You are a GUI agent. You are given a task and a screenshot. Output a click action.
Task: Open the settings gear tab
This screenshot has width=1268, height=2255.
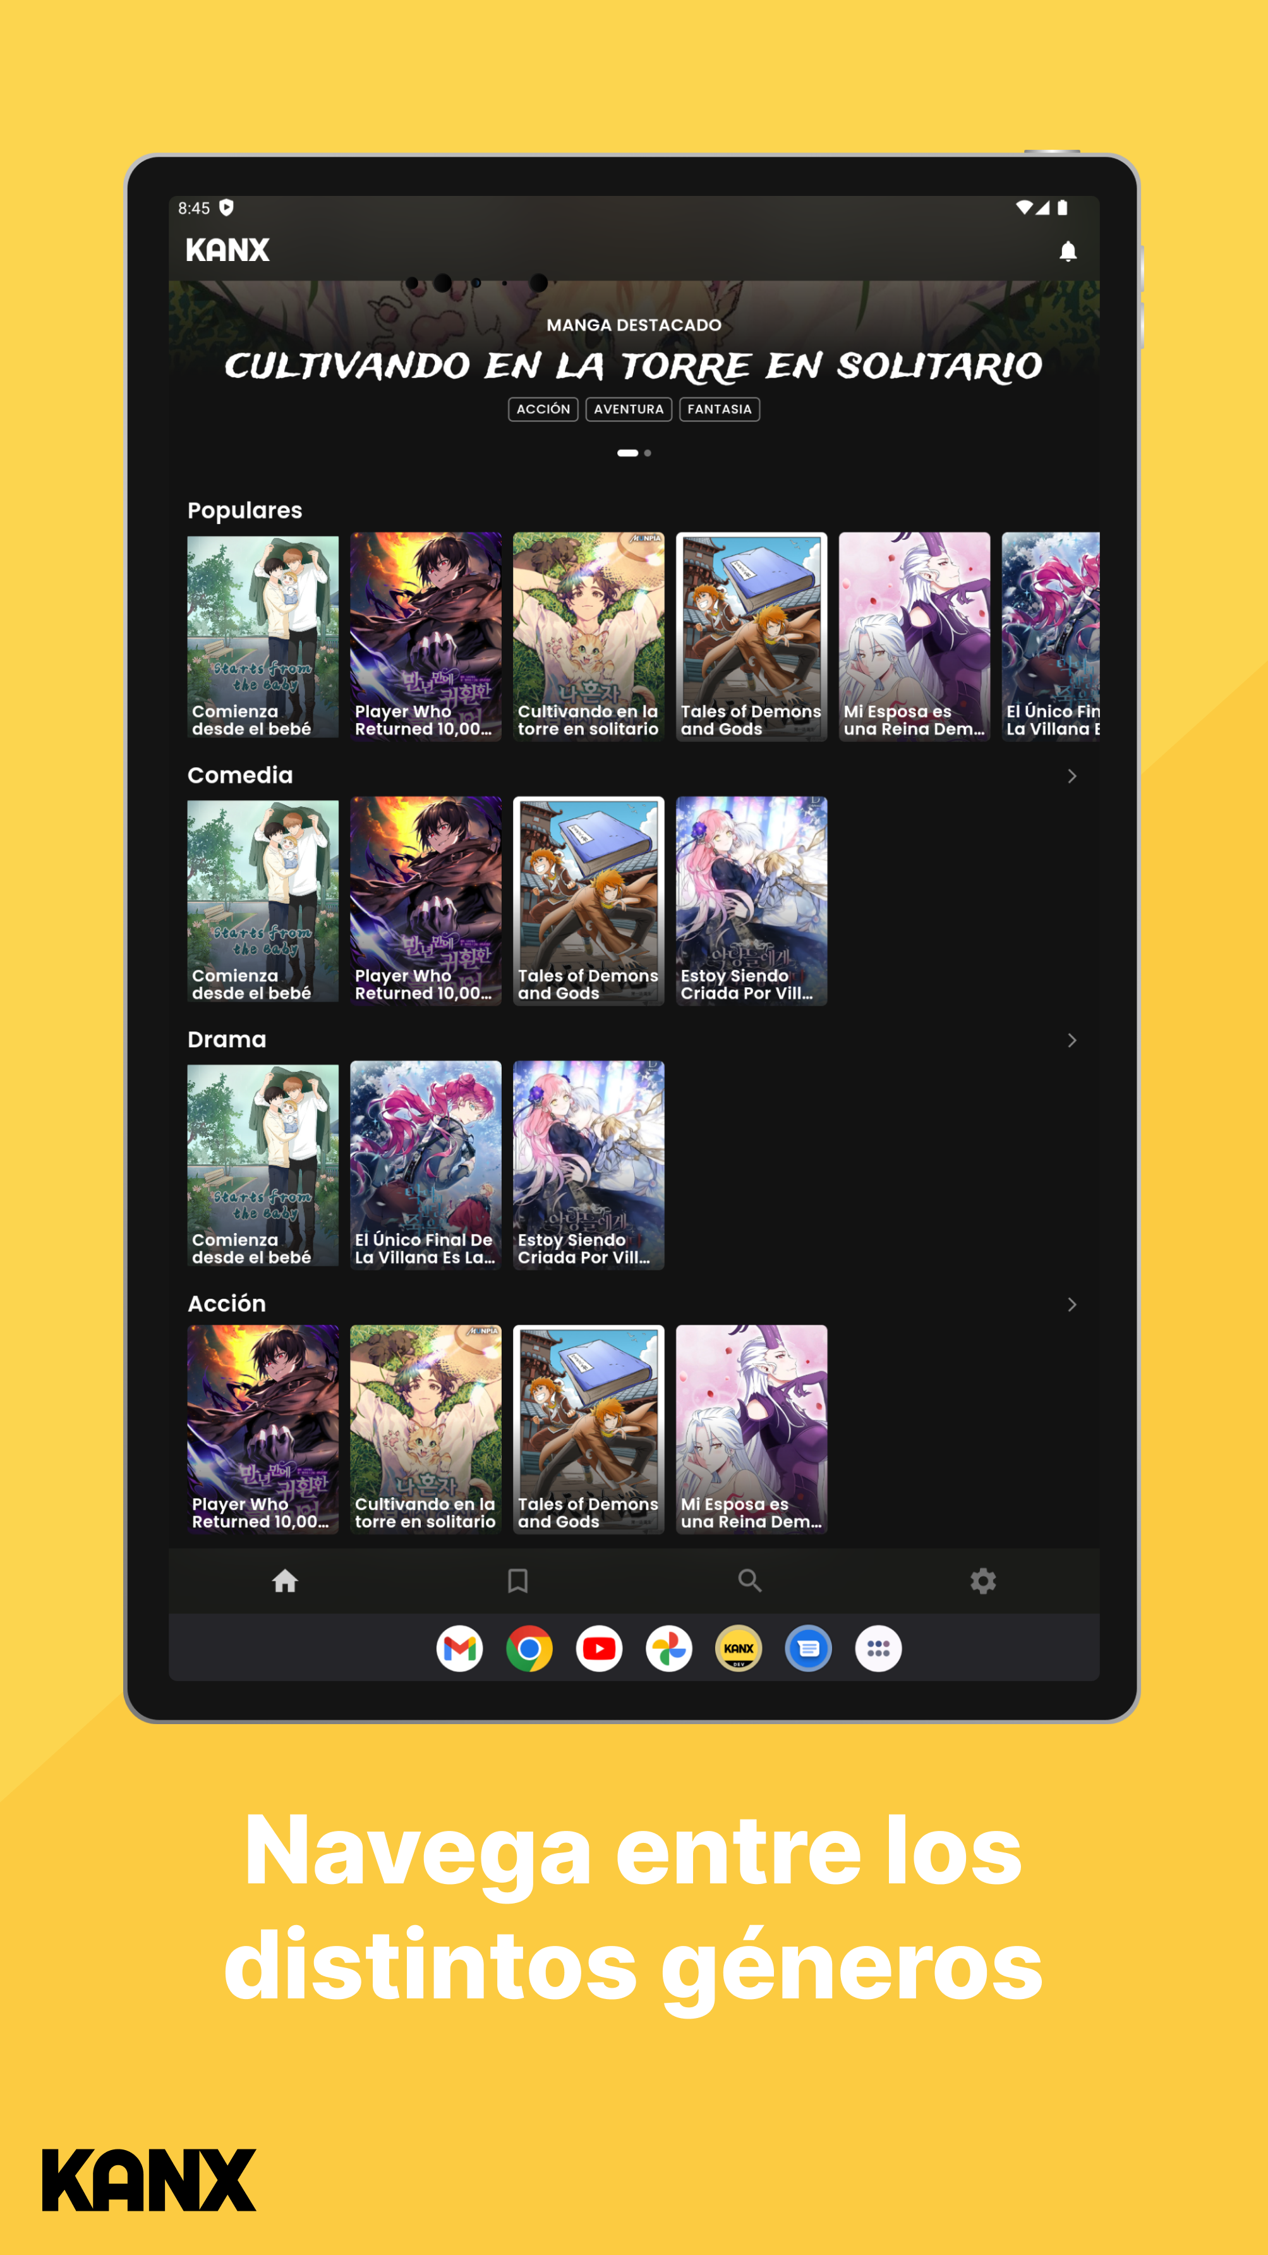982,1580
